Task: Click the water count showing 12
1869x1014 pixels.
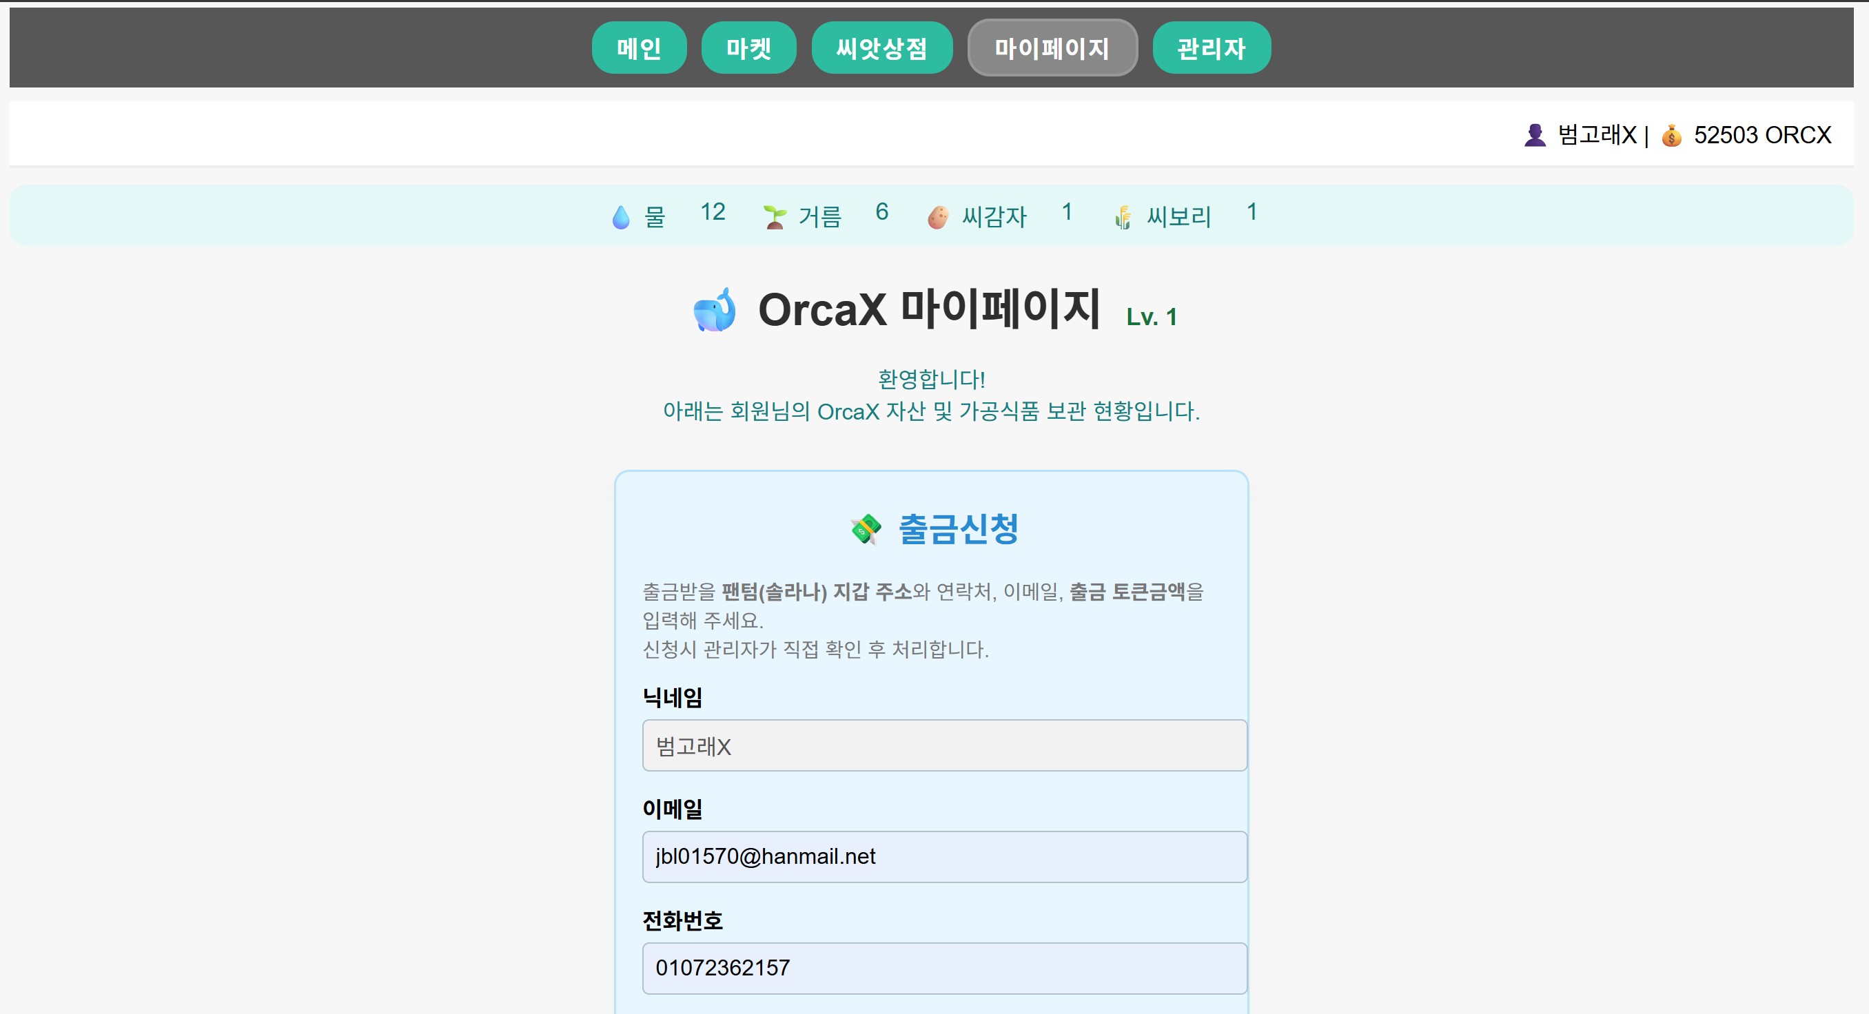Action: pyautogui.click(x=713, y=211)
